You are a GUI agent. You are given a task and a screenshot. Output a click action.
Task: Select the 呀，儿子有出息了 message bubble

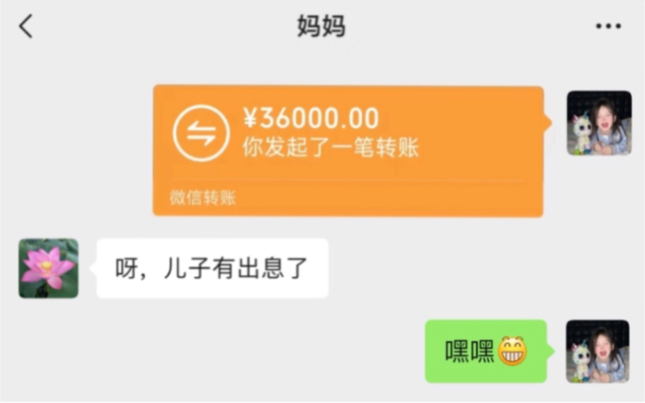(212, 268)
